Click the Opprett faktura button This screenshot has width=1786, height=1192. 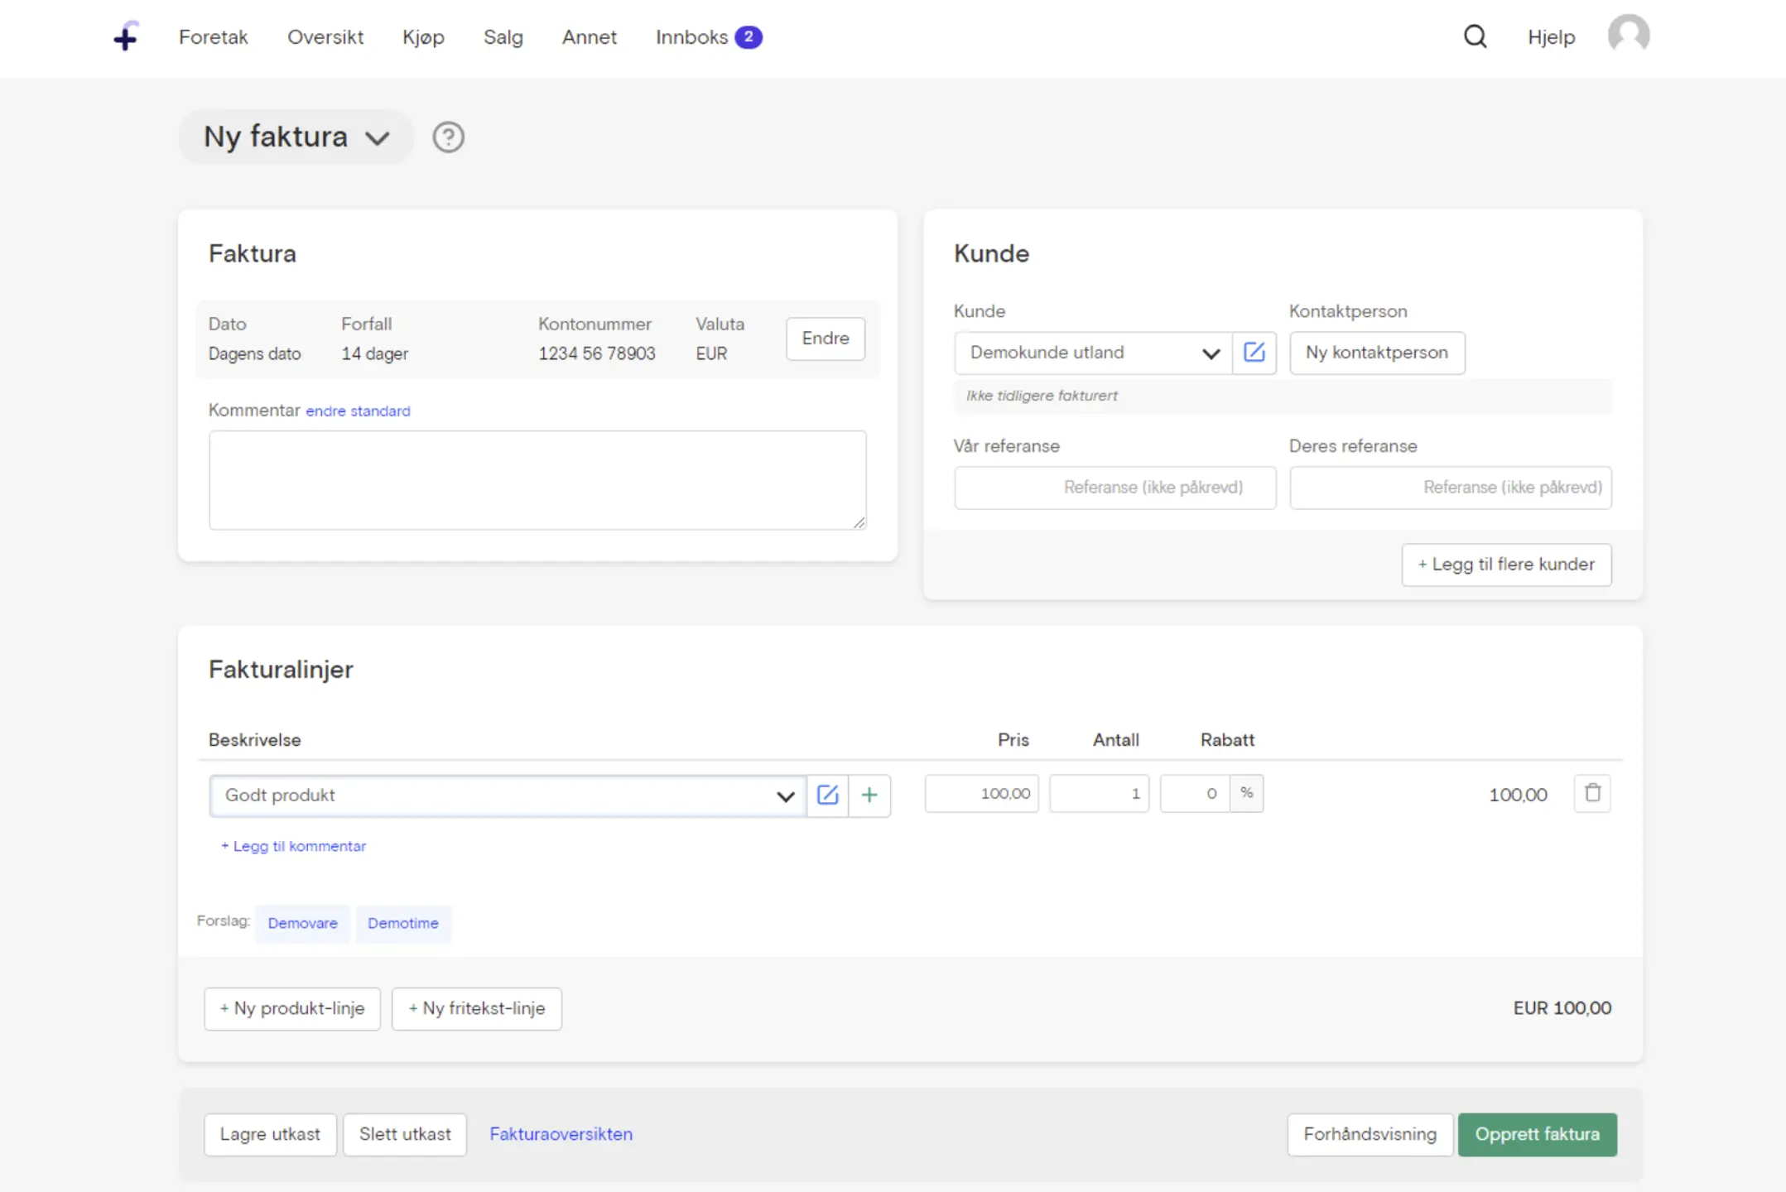[1537, 1134]
